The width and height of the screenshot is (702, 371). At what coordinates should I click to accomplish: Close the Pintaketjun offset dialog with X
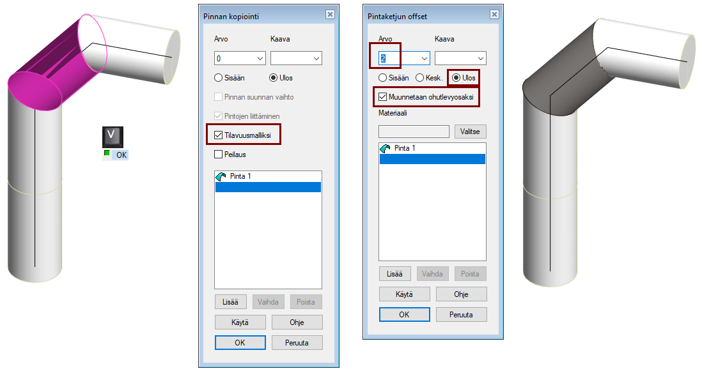click(x=494, y=15)
